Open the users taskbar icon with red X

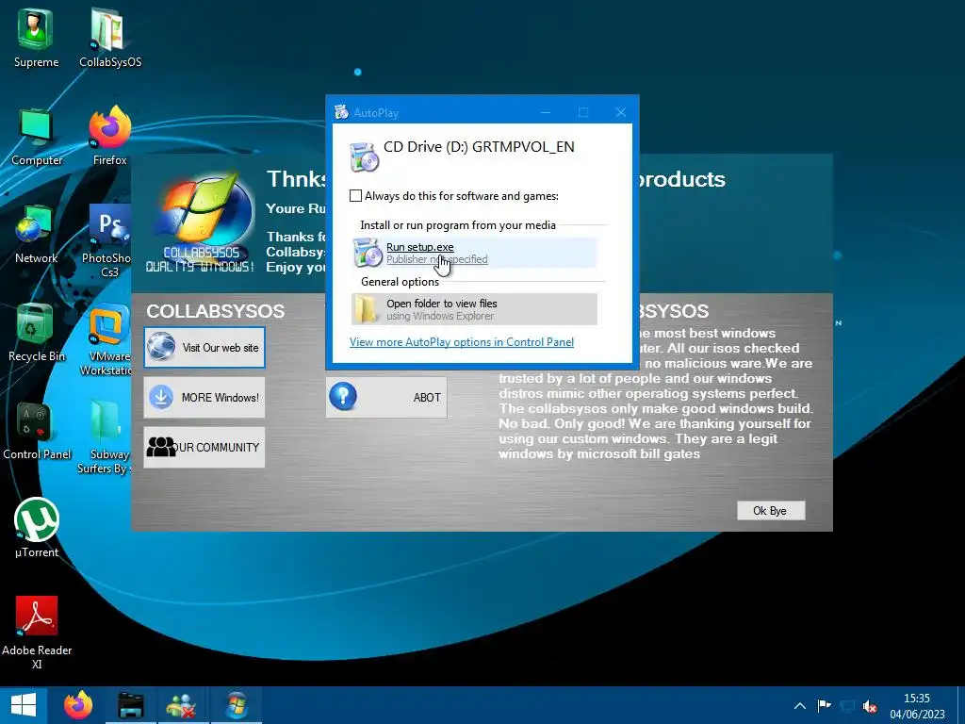pyautogui.click(x=182, y=705)
